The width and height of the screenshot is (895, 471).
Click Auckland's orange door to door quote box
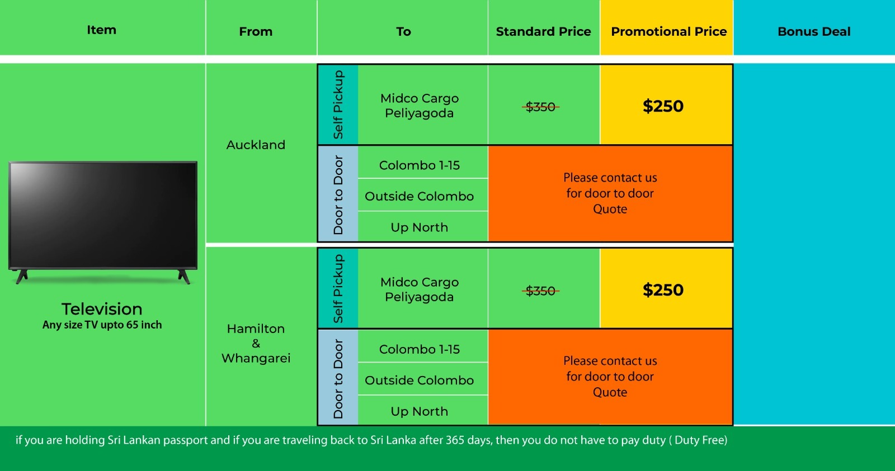pos(610,193)
